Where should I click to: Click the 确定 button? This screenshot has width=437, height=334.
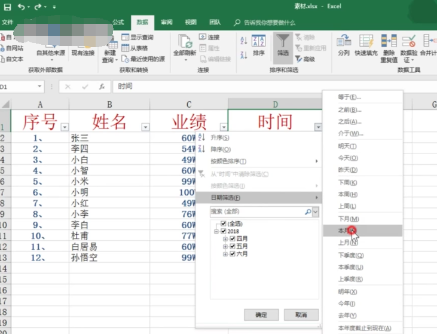pos(261,315)
